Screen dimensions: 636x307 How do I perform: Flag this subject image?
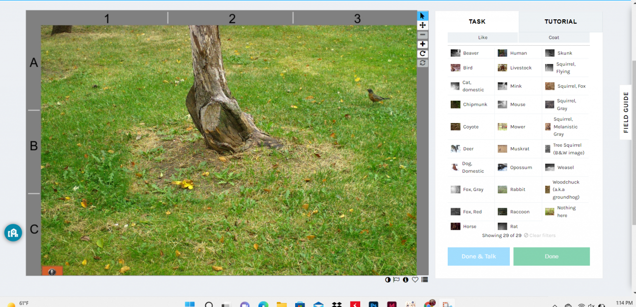(397, 280)
